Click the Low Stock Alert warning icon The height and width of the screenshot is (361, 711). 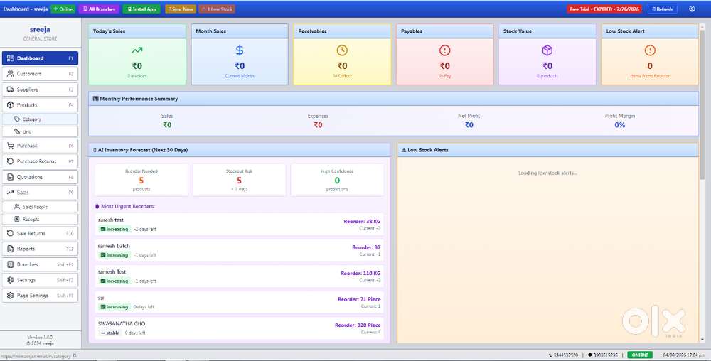point(649,50)
